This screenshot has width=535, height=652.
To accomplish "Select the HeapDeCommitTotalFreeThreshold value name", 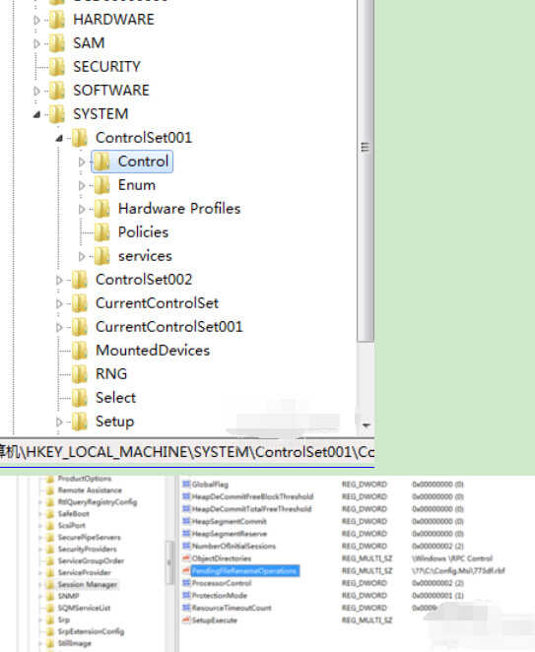I will pyautogui.click(x=251, y=509).
